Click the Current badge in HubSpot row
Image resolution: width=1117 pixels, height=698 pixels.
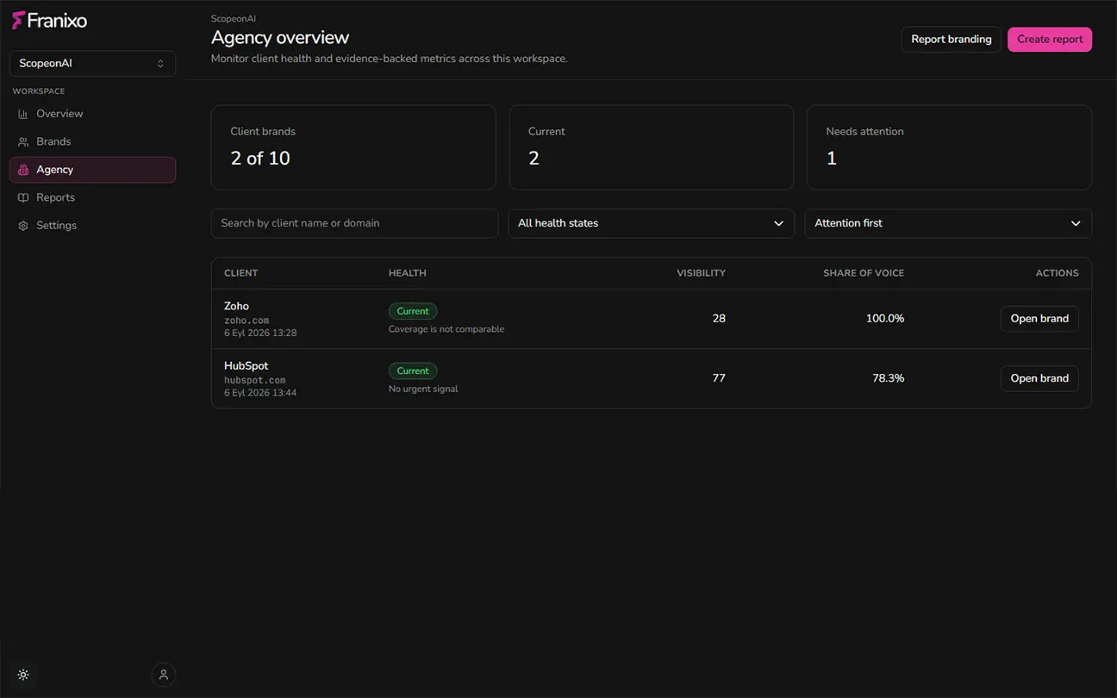pyautogui.click(x=413, y=371)
